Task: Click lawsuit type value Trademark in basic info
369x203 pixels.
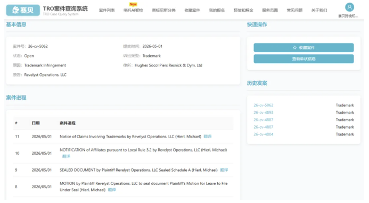Action: [x=152, y=56]
